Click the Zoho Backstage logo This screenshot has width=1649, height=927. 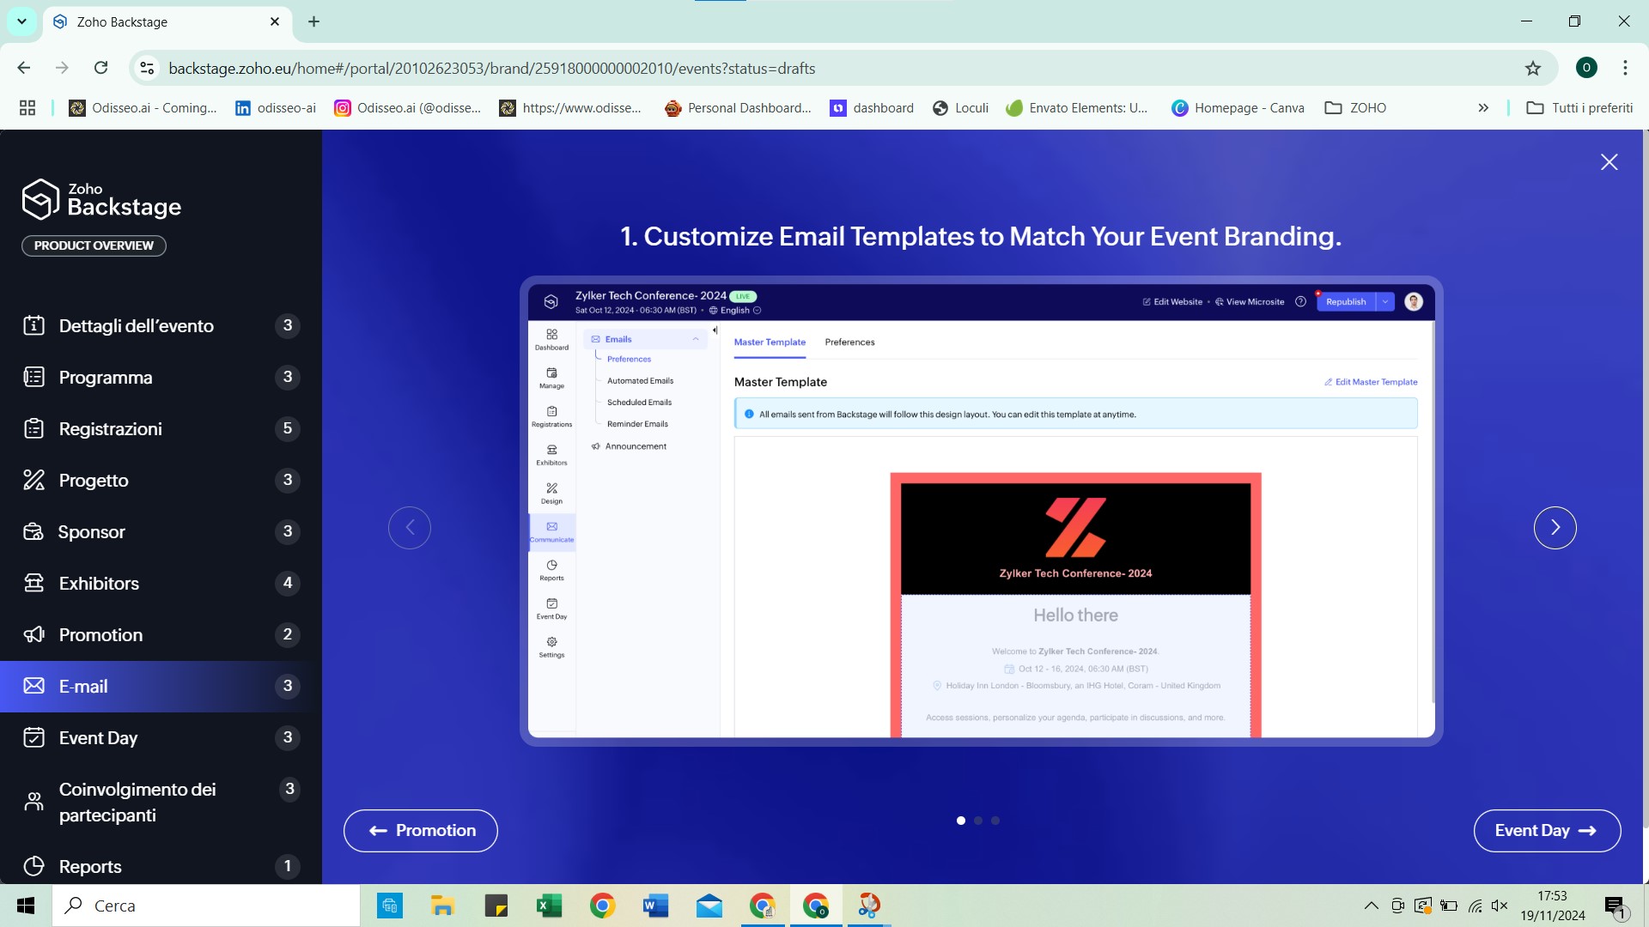click(101, 199)
